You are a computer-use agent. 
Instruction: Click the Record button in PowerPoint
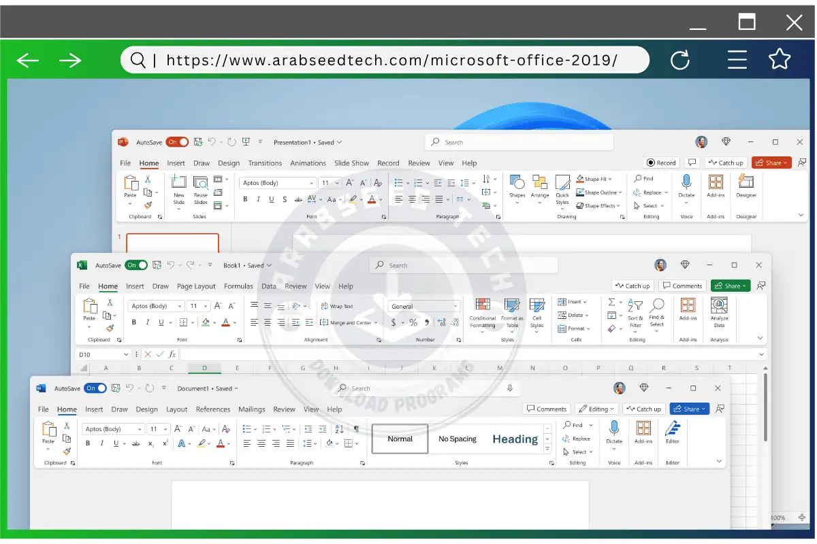point(662,163)
